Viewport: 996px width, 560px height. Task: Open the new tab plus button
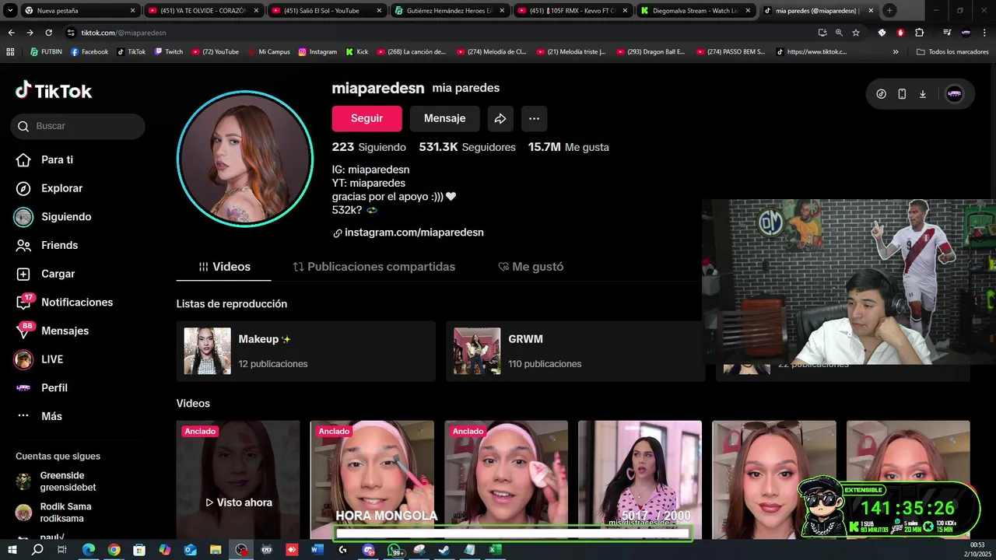(x=889, y=11)
